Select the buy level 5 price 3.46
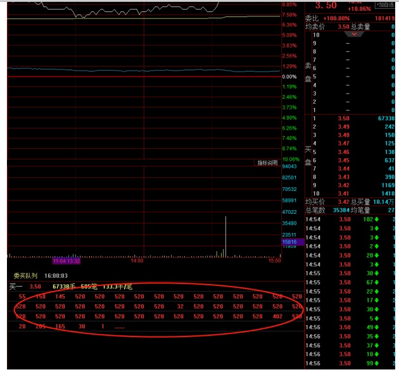The height and width of the screenshot is (372, 399). [343, 152]
